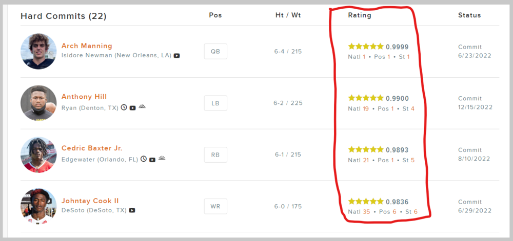Click Anthony Hill's headshot photo
This screenshot has height=241, width=513.
[38, 103]
